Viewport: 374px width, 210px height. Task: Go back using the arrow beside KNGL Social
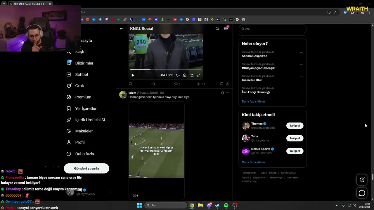[x=121, y=29]
